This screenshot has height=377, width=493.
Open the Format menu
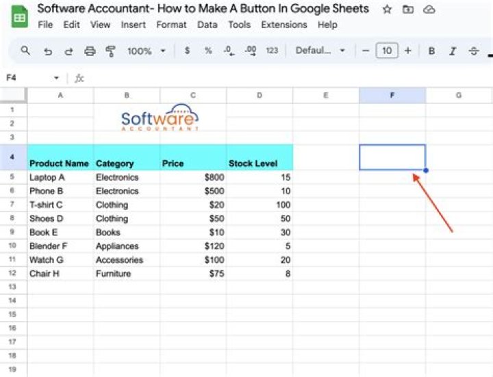click(171, 25)
